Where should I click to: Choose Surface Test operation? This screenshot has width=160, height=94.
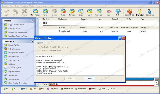click(13, 75)
